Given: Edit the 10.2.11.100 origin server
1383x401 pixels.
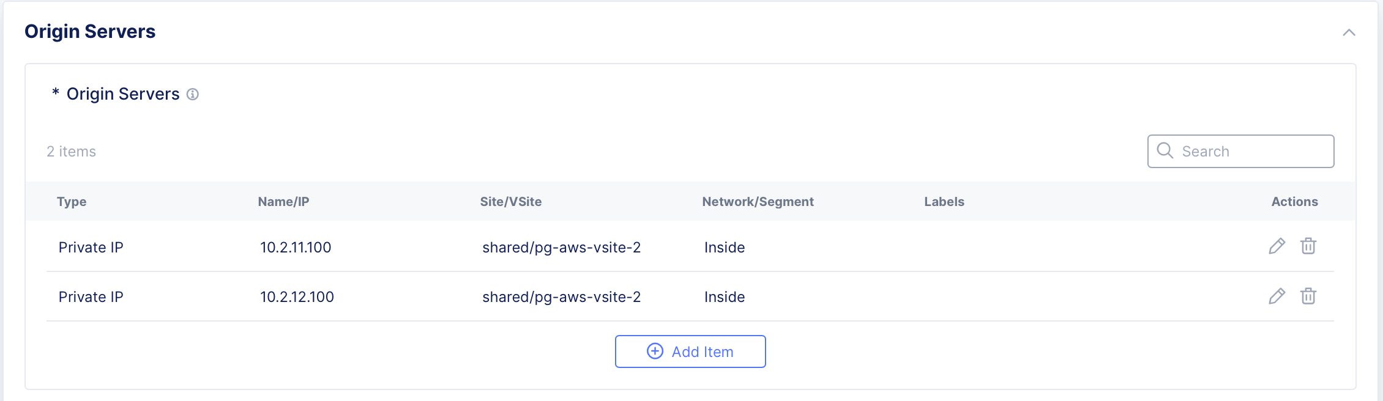Looking at the screenshot, I should [x=1277, y=246].
